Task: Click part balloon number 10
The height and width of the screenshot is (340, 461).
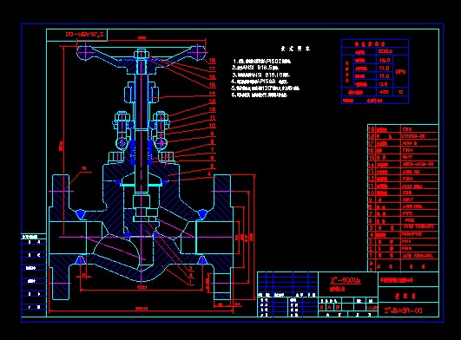Action: pos(213,126)
